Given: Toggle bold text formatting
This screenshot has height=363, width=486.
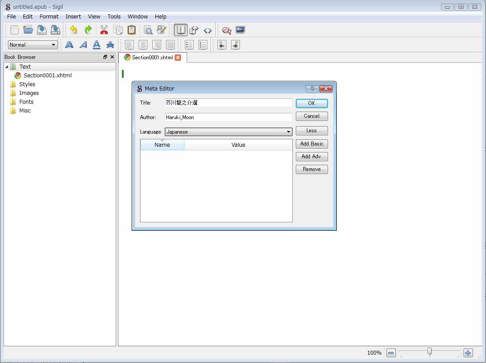Looking at the screenshot, I should click(69, 45).
